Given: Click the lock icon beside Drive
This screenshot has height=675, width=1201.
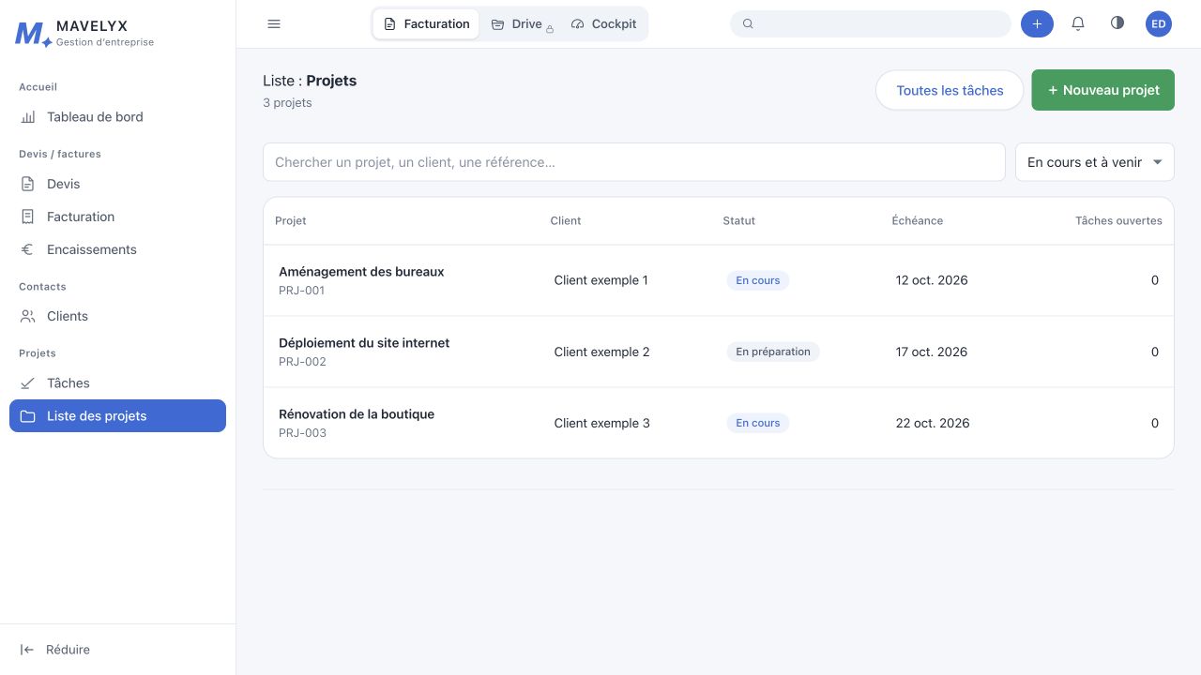Looking at the screenshot, I should [550, 30].
